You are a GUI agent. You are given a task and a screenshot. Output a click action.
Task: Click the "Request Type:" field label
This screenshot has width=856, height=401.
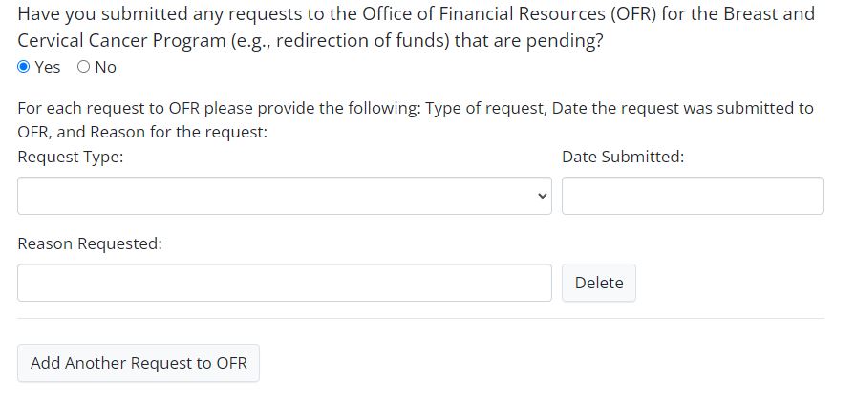pyautogui.click(x=70, y=157)
